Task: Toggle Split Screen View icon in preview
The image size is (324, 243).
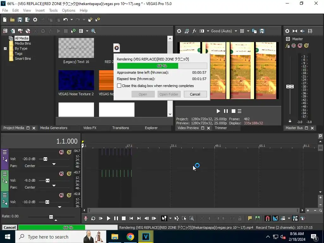Action: (202, 31)
